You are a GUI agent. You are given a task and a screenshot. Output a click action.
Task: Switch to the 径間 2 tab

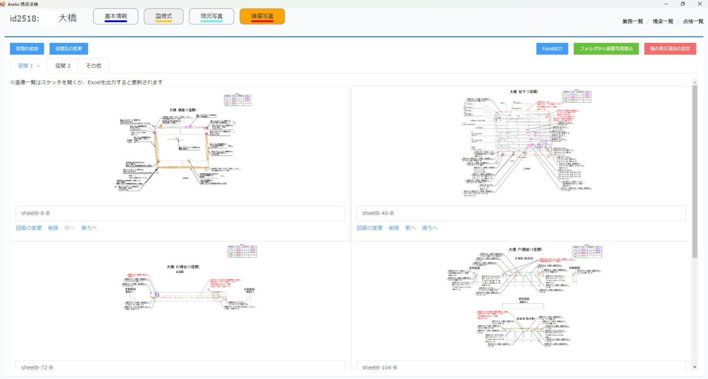(63, 66)
